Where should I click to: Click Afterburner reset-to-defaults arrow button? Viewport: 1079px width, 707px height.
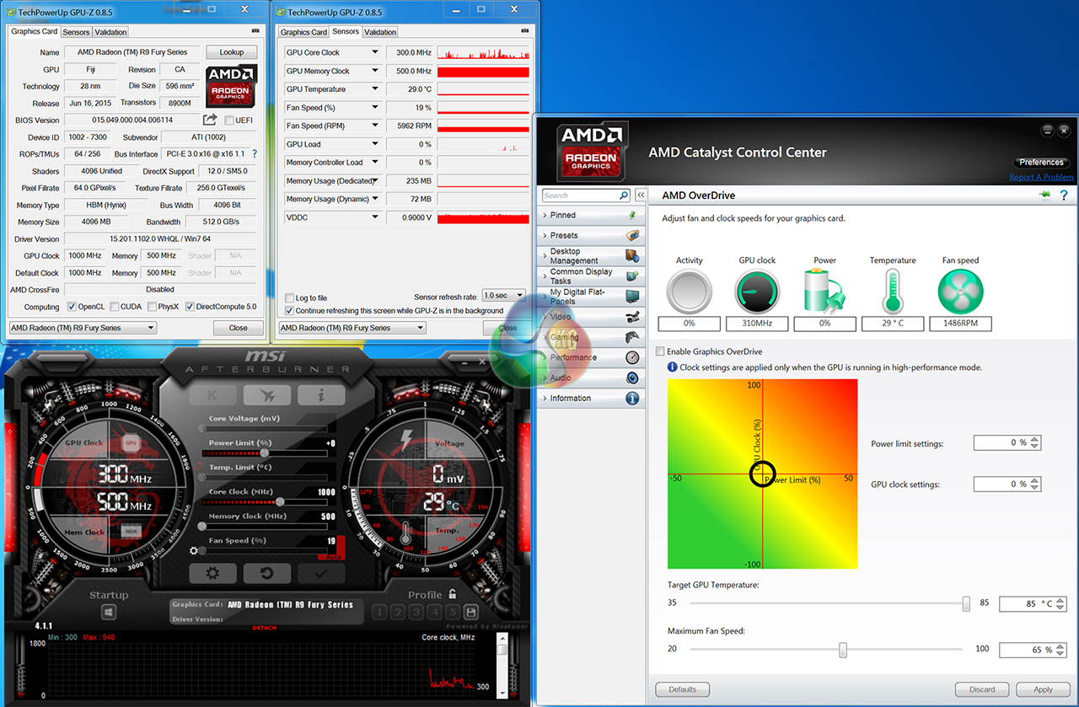pyautogui.click(x=266, y=574)
